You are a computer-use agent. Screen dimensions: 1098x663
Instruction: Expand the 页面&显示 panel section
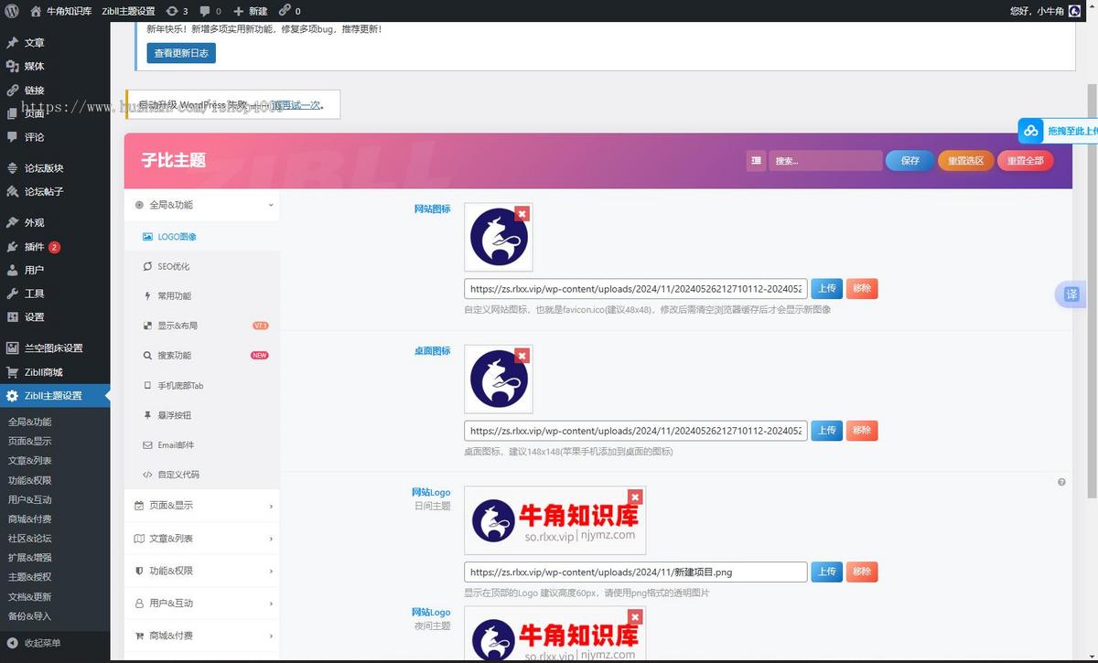[202, 506]
